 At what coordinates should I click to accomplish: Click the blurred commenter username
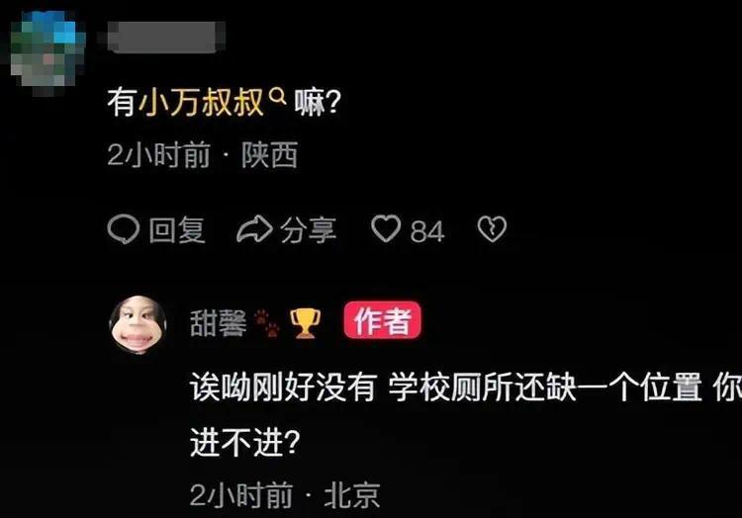click(x=166, y=36)
